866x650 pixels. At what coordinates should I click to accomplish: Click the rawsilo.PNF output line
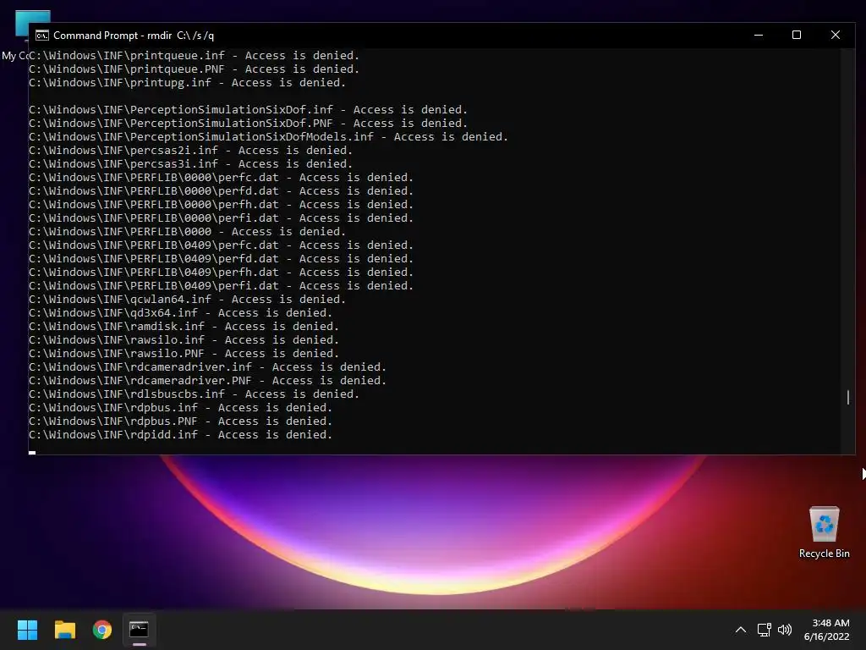184,353
